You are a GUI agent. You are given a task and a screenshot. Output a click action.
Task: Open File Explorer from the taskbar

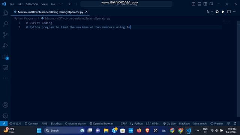(106, 130)
